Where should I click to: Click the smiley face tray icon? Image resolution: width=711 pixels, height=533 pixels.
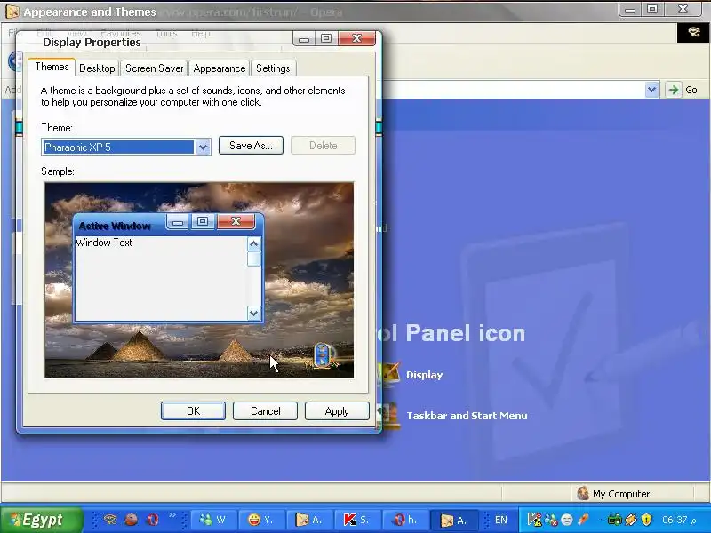click(x=566, y=520)
